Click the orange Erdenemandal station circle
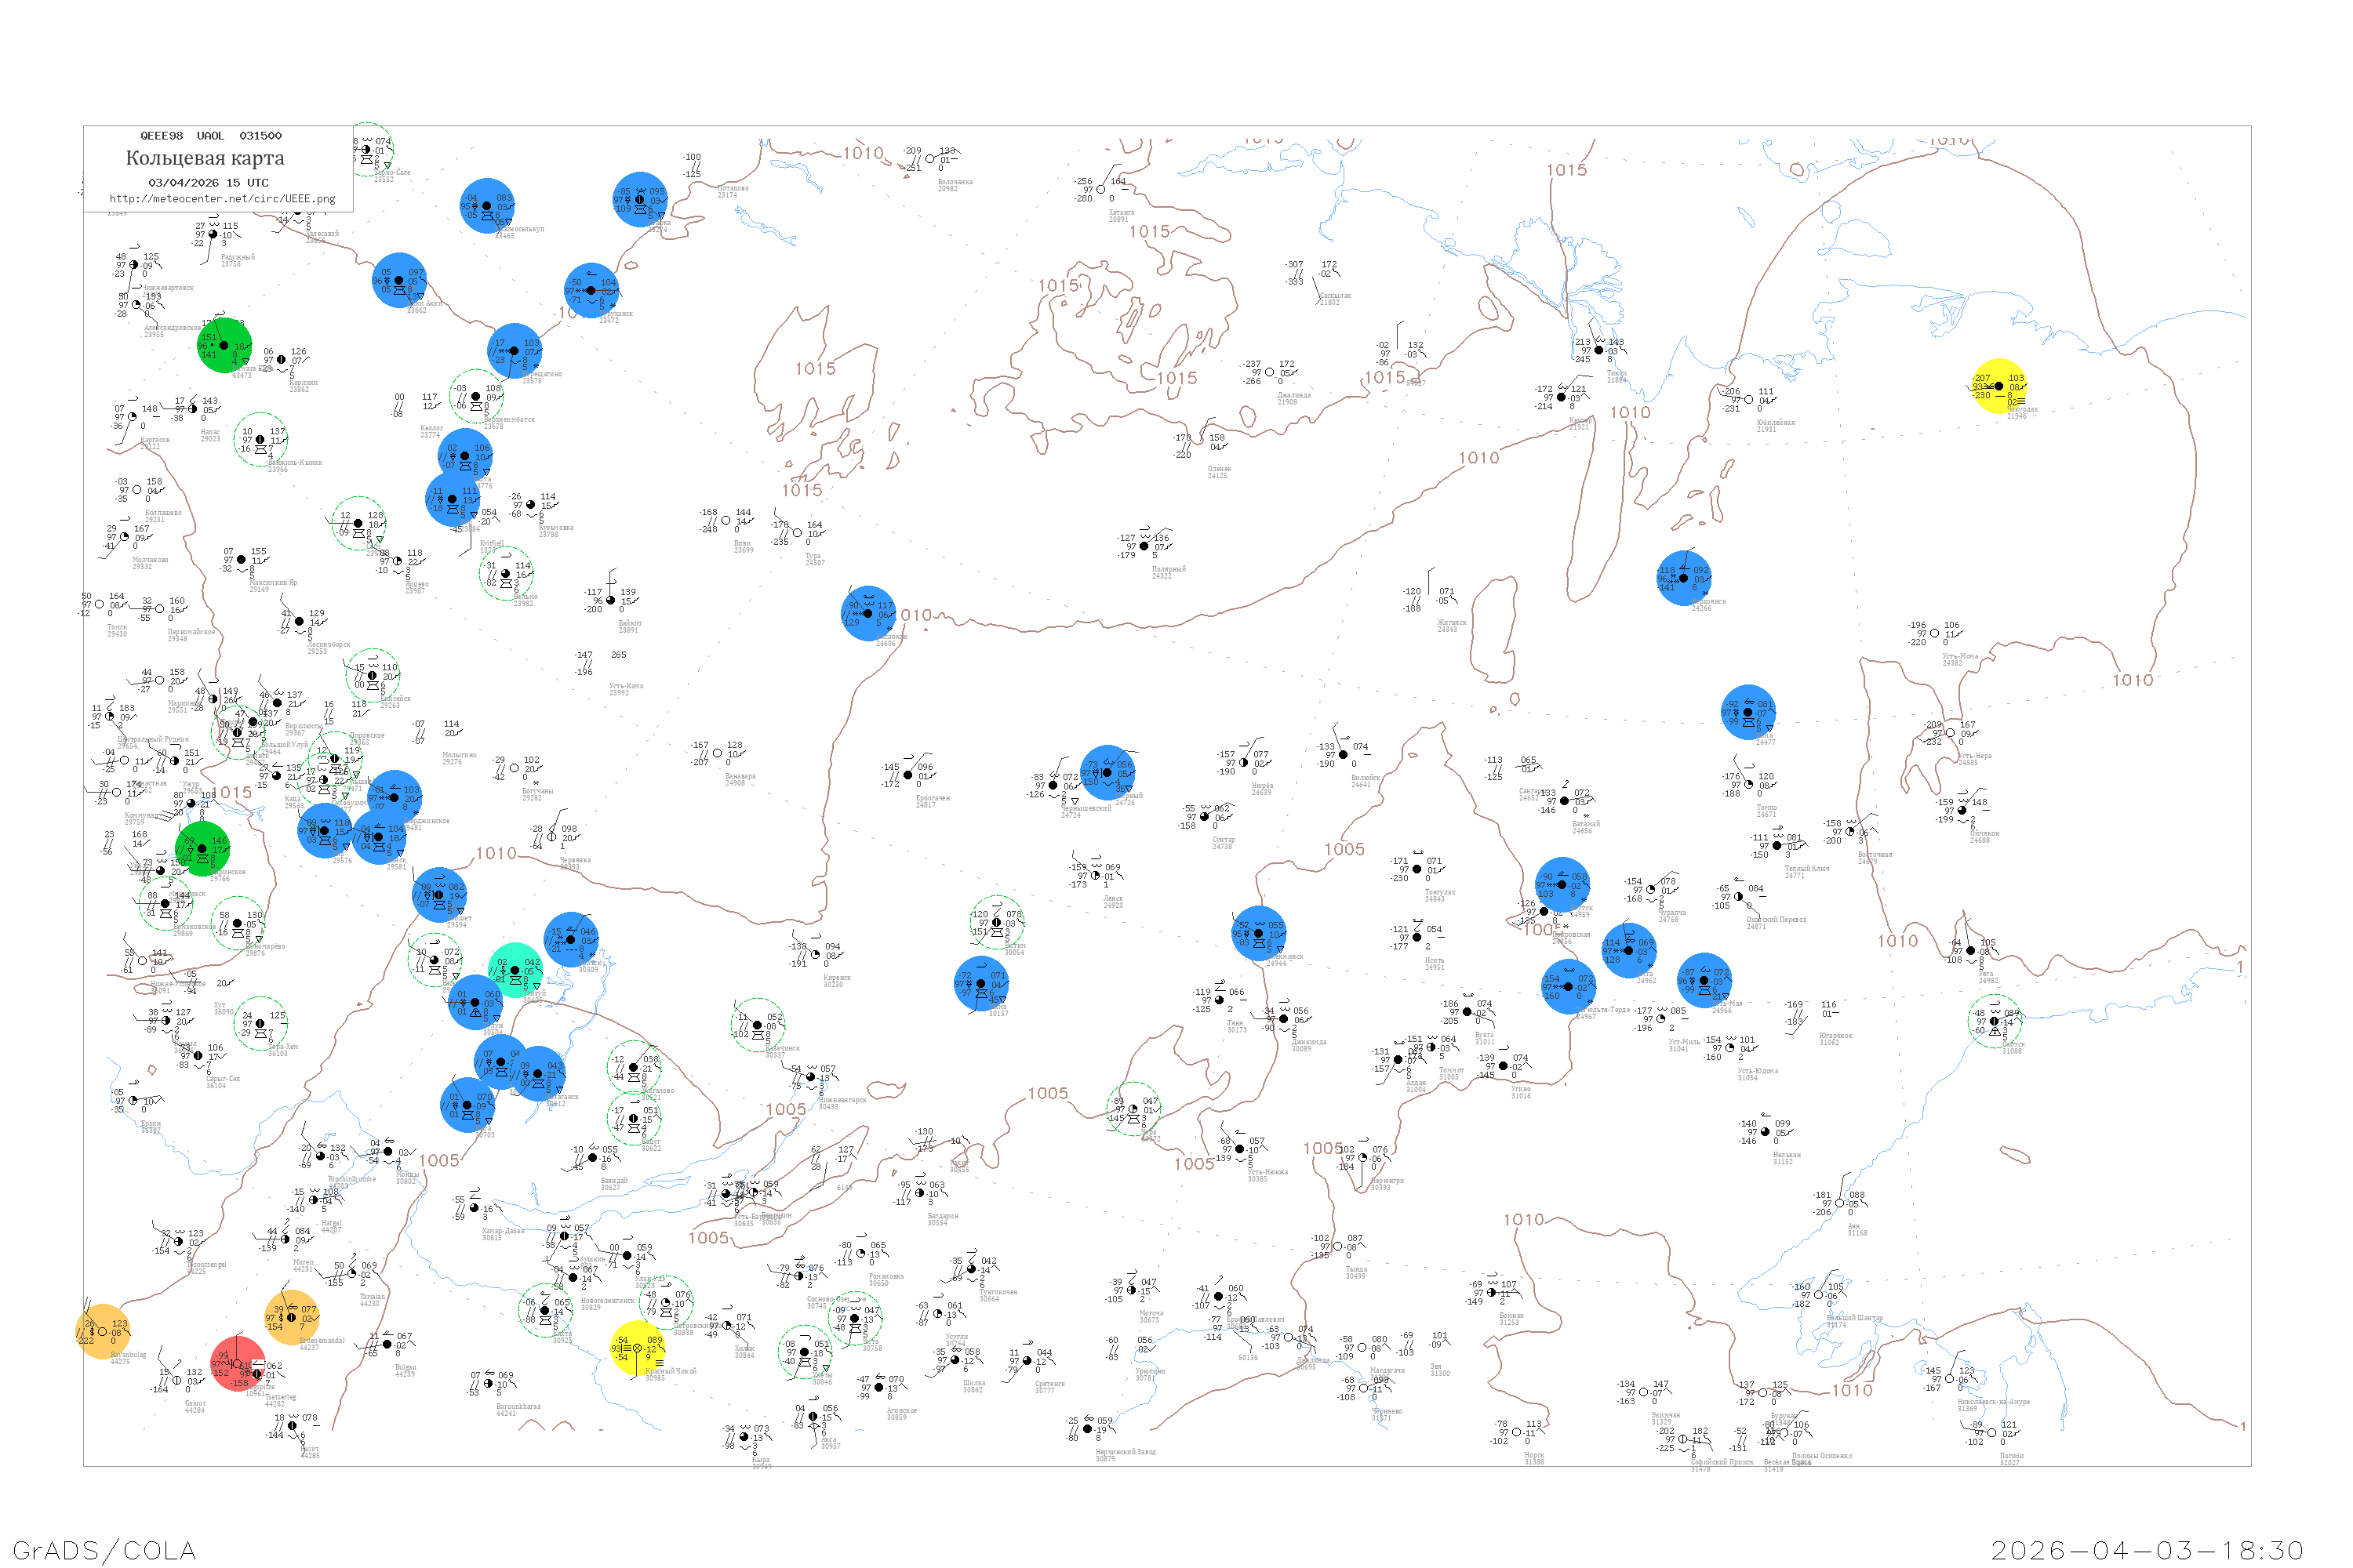 [291, 1318]
